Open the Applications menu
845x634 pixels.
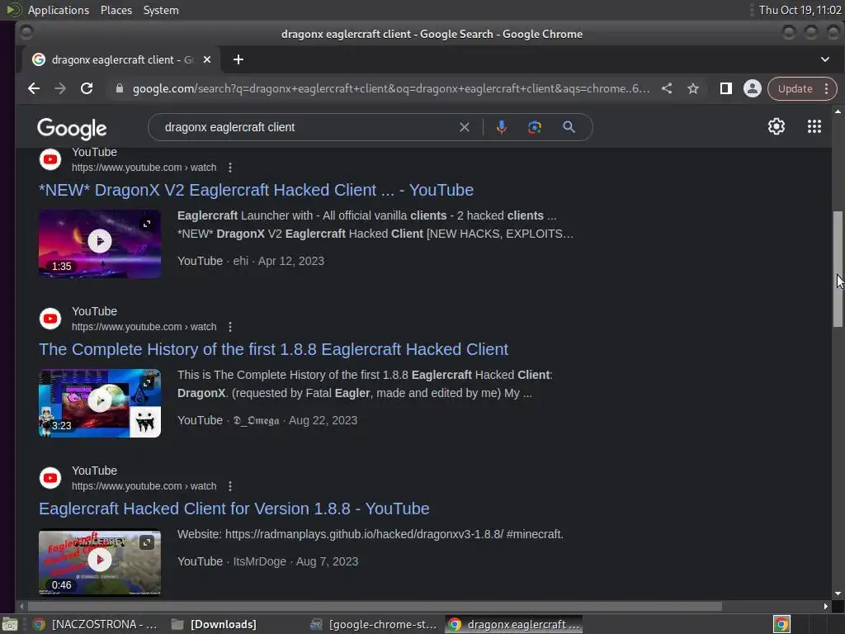[59, 10]
